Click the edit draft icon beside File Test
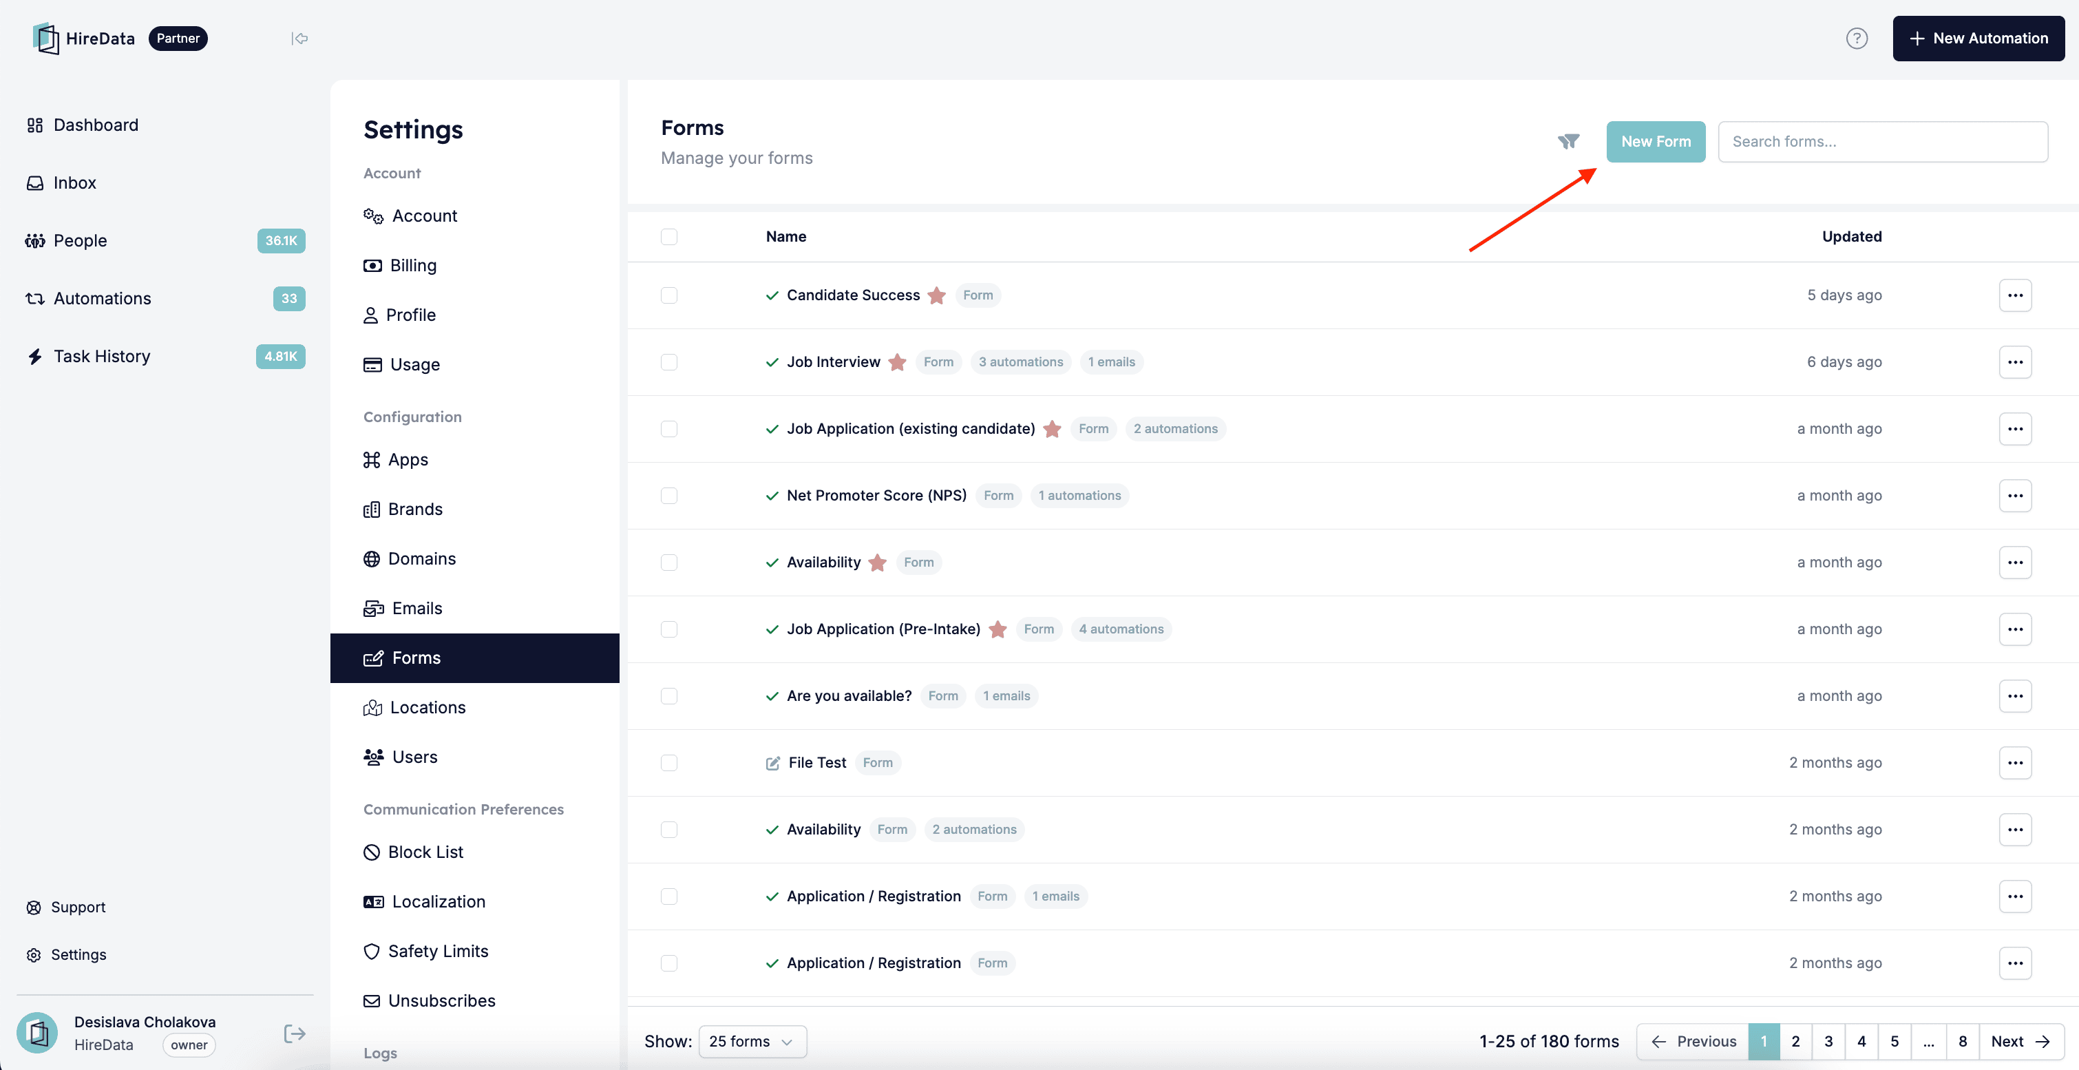Image resolution: width=2079 pixels, height=1070 pixels. tap(772, 762)
